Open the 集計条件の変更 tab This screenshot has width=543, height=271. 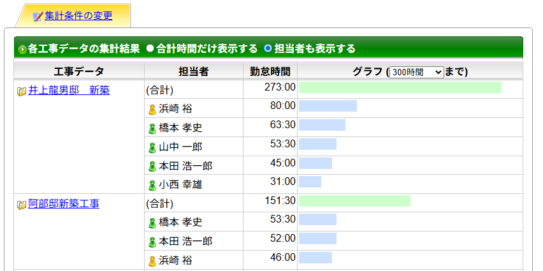pyautogui.click(x=78, y=16)
